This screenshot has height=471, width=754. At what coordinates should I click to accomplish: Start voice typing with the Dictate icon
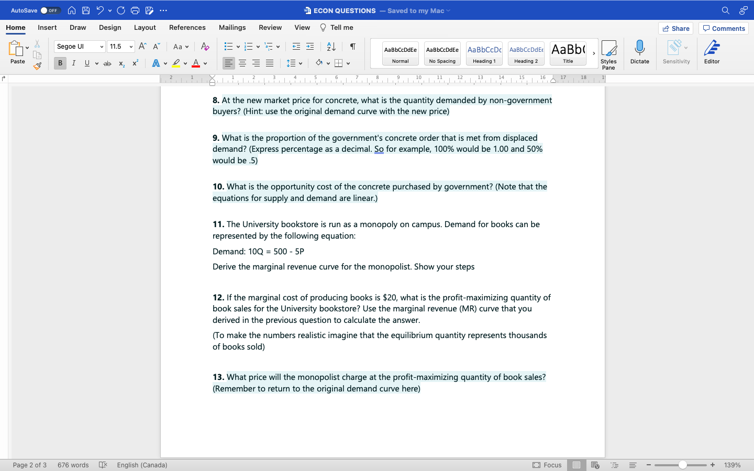click(639, 52)
